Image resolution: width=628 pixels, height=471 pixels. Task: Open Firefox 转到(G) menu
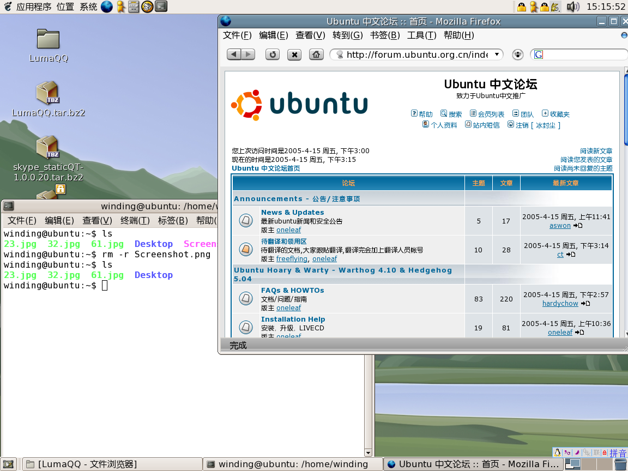pos(348,35)
